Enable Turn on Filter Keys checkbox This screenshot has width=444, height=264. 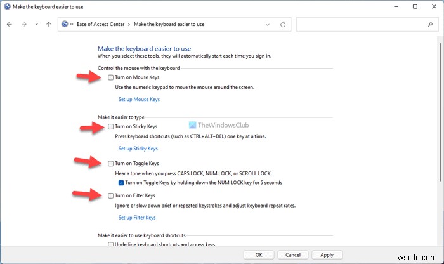coord(110,195)
